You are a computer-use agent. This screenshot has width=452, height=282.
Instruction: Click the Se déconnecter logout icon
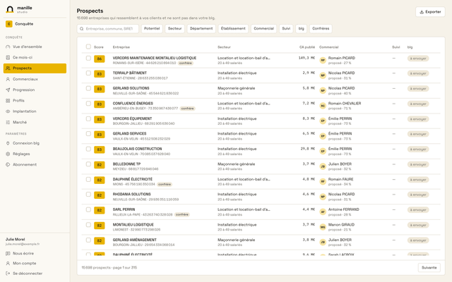[x=8, y=274]
